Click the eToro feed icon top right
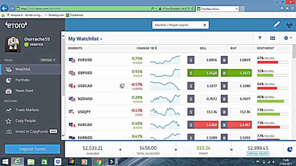Screen dimensions: 296x166 [x=289, y=25]
